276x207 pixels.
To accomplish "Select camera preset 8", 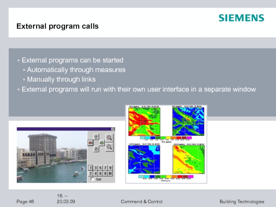I will point(105,174).
